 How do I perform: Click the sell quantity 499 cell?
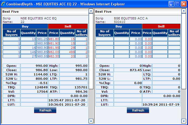pyautogui.click(x=67, y=52)
